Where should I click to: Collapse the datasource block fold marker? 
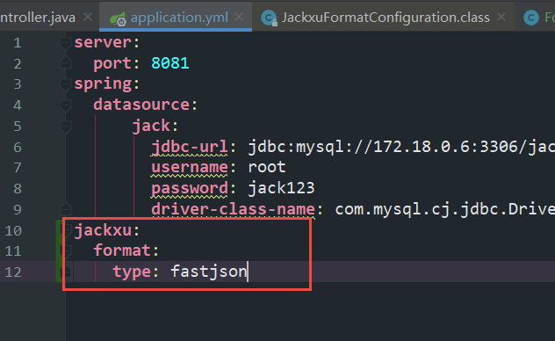(x=66, y=105)
